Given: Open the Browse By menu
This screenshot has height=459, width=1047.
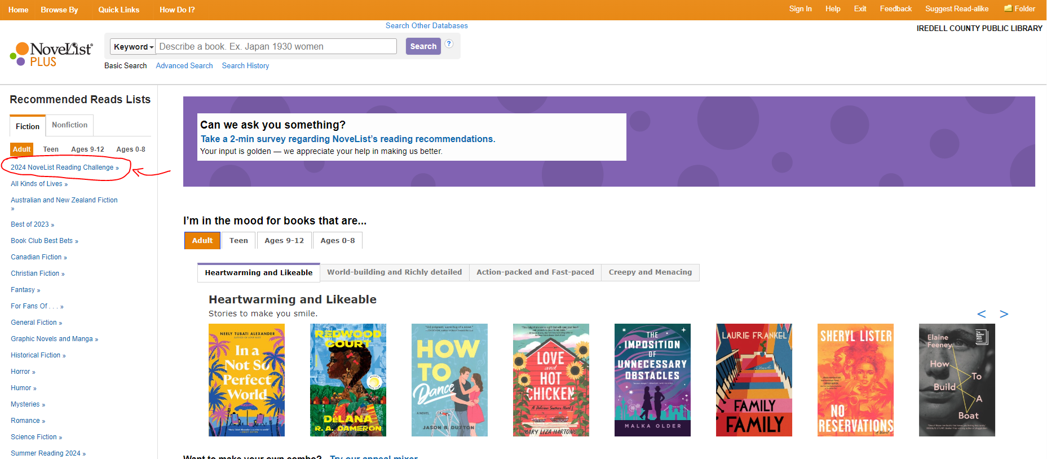Looking at the screenshot, I should [59, 10].
